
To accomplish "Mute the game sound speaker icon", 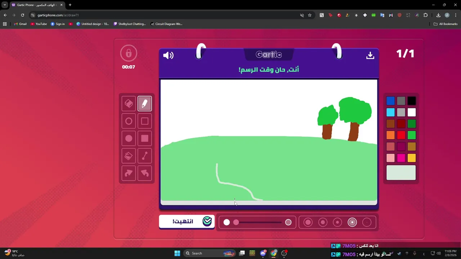I will (168, 55).
